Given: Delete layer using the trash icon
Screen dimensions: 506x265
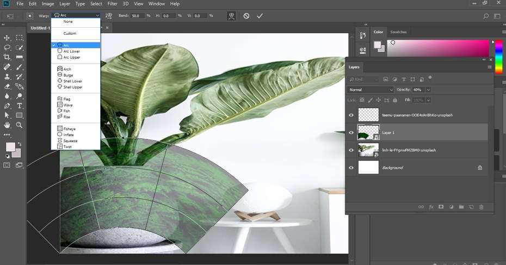Looking at the screenshot, I should coord(482,207).
